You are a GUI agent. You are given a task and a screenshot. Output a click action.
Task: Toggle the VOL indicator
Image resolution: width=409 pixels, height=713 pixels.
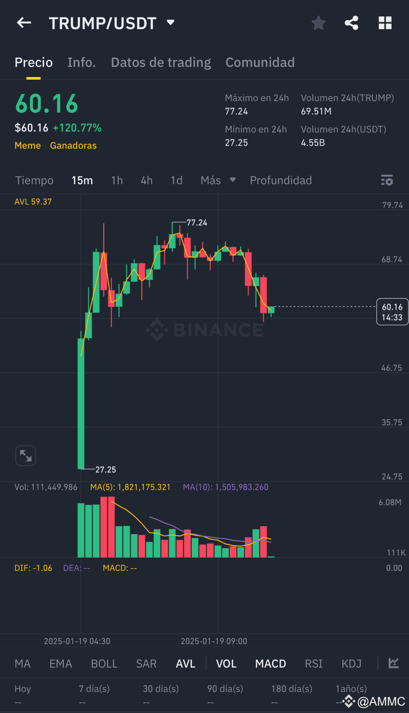tap(226, 664)
